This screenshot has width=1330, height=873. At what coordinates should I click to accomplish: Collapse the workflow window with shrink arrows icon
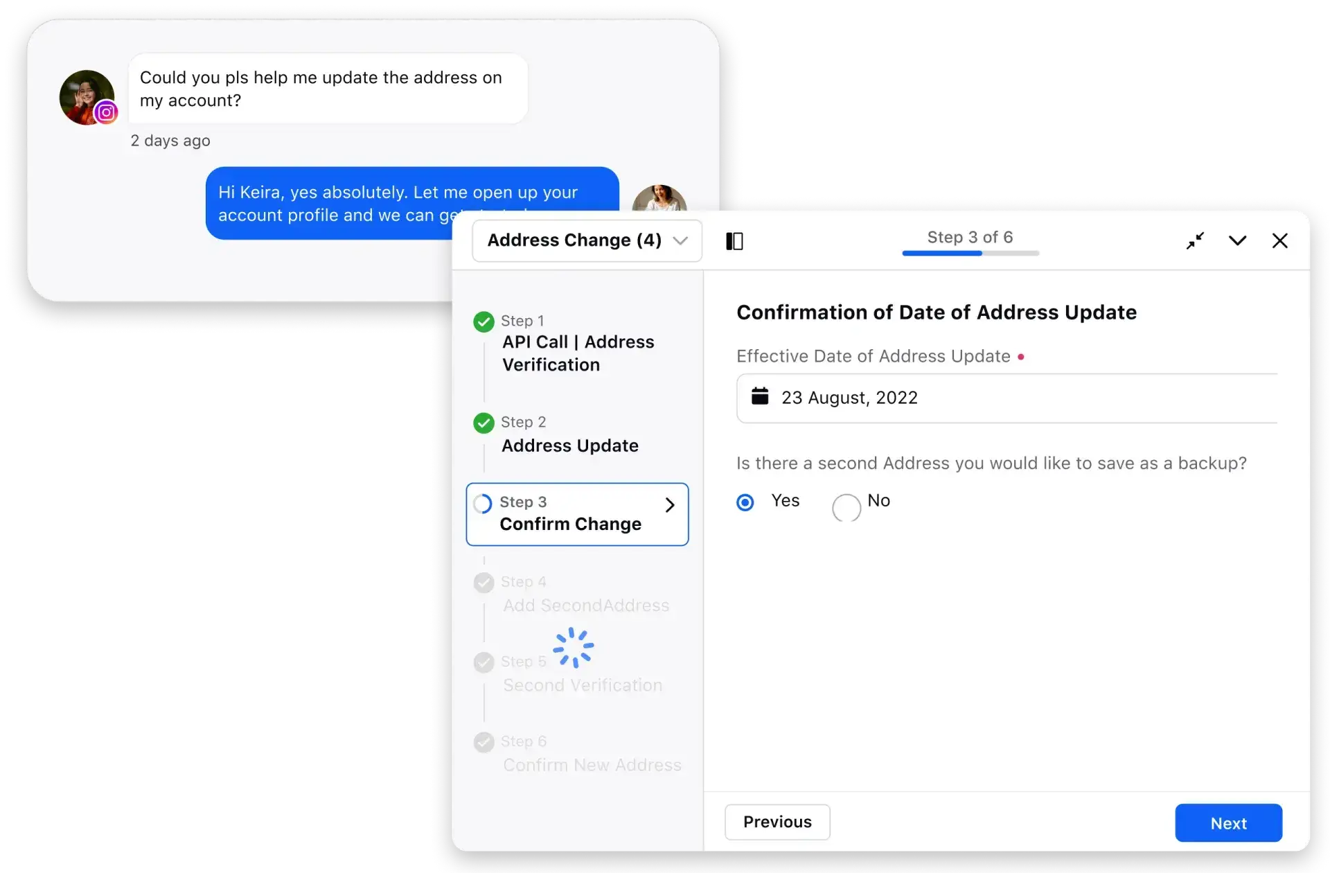click(1196, 240)
